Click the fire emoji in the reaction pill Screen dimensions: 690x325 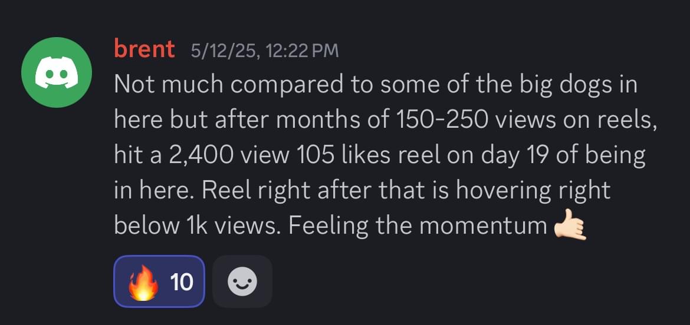coord(143,283)
